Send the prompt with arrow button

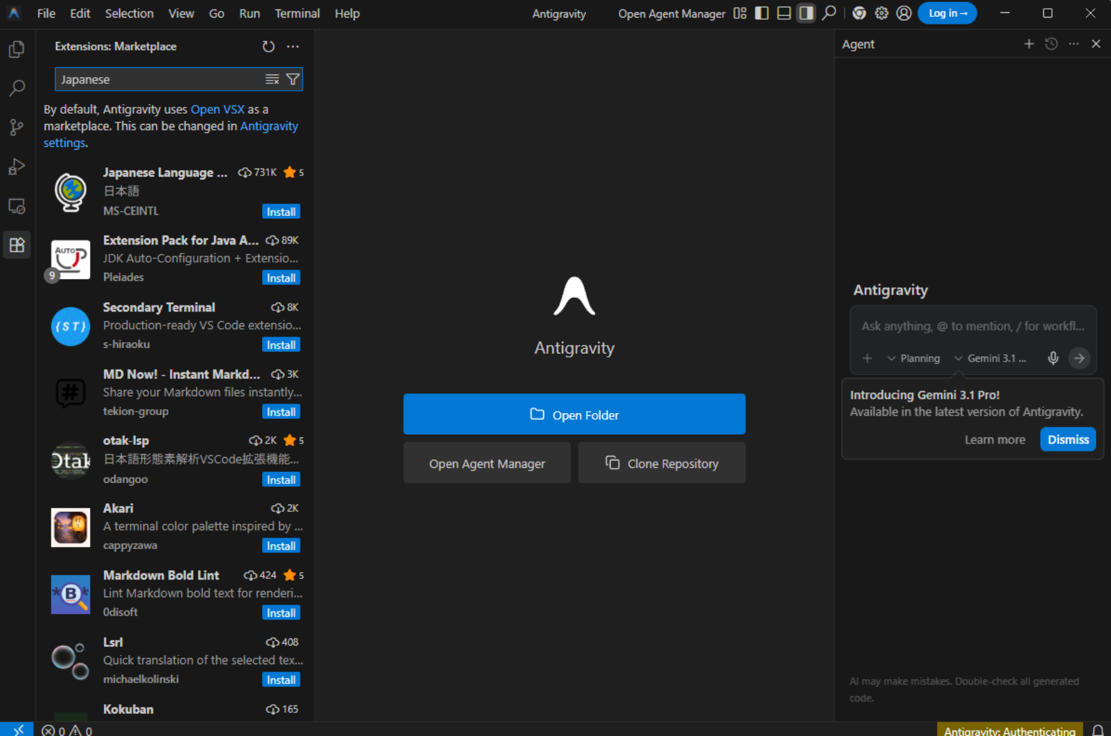(1079, 358)
